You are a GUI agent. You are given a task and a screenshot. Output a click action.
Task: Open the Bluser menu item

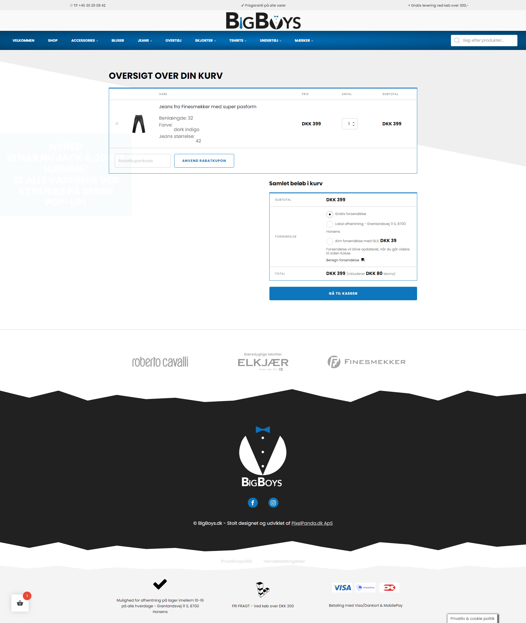(x=117, y=41)
